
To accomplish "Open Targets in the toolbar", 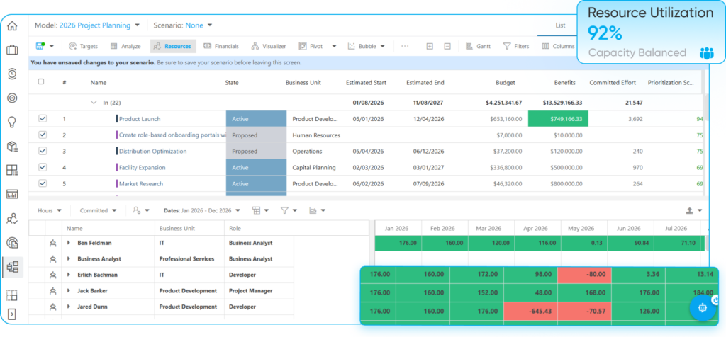I will point(84,46).
